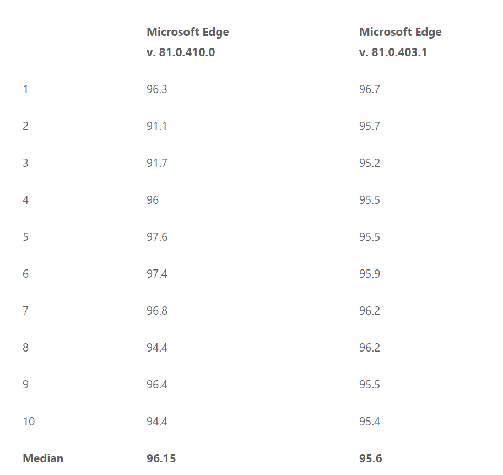
Task: Select the 97.6 score in row 5
Action: click(x=156, y=237)
